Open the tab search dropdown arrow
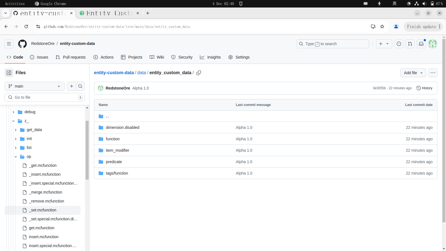 (x=5, y=13)
